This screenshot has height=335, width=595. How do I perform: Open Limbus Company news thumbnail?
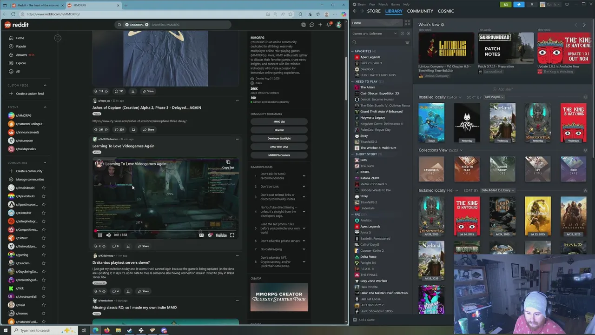pyautogui.click(x=446, y=48)
